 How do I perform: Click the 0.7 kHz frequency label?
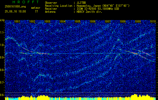[2, 82]
